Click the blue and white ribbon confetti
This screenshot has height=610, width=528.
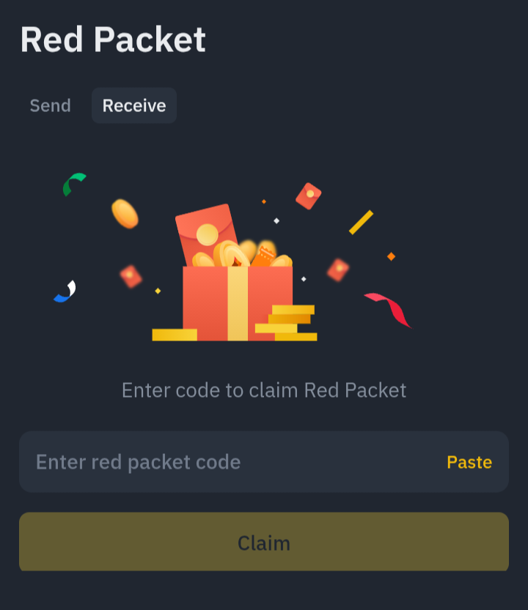(65, 291)
